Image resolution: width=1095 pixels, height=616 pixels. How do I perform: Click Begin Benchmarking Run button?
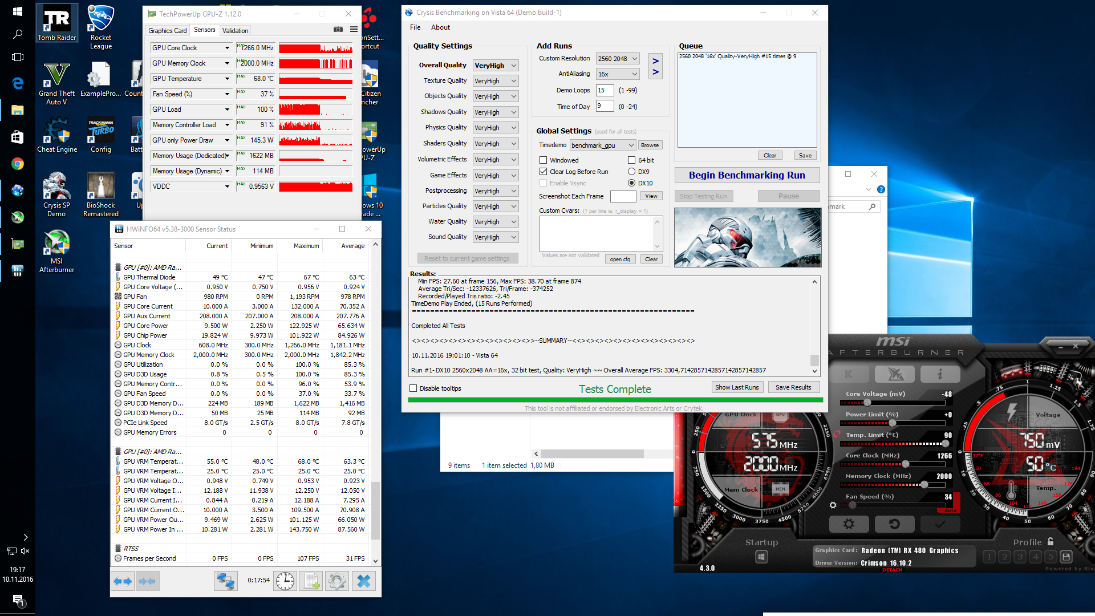747,175
